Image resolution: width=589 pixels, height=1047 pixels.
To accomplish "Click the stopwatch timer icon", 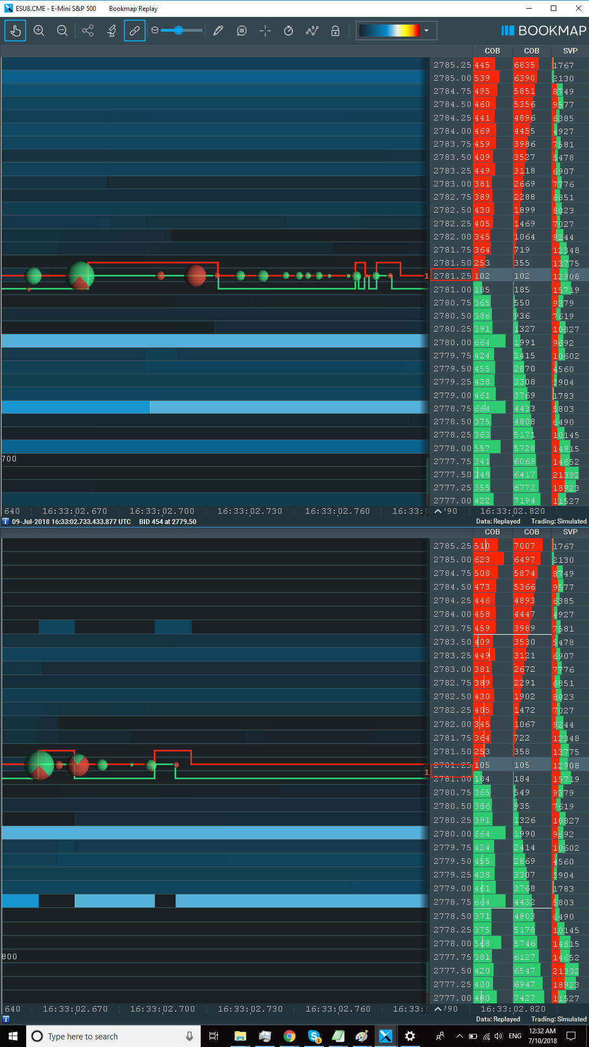I will pyautogui.click(x=289, y=31).
